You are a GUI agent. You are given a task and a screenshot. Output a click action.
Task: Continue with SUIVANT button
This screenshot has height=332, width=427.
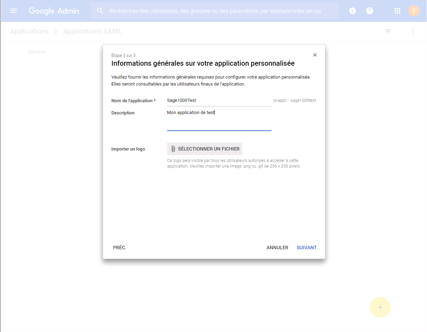307,248
